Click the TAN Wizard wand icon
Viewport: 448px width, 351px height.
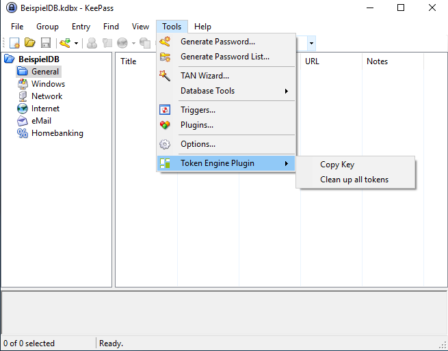point(165,76)
